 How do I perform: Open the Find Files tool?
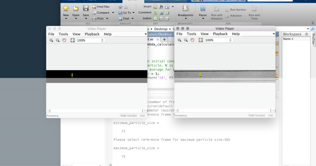click(x=101, y=6)
